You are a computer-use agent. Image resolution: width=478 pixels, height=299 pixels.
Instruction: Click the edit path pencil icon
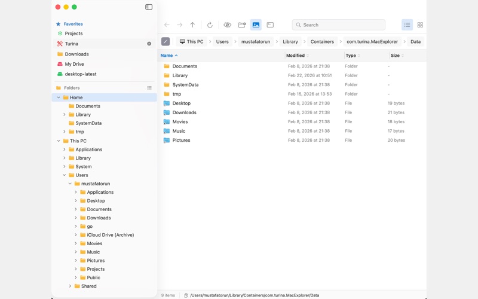pyautogui.click(x=166, y=41)
